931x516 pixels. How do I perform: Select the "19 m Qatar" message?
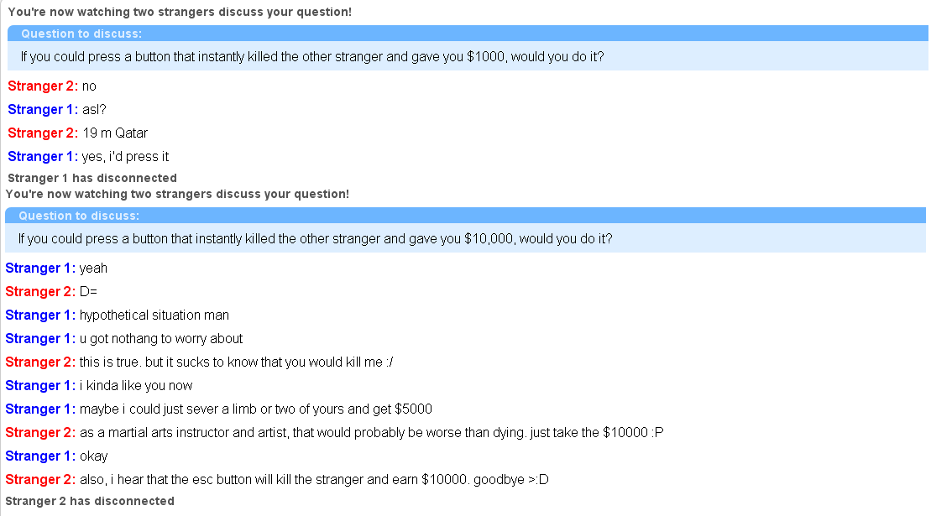click(115, 133)
